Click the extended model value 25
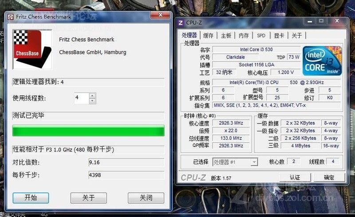The image size is (355, 217). (x=277, y=98)
